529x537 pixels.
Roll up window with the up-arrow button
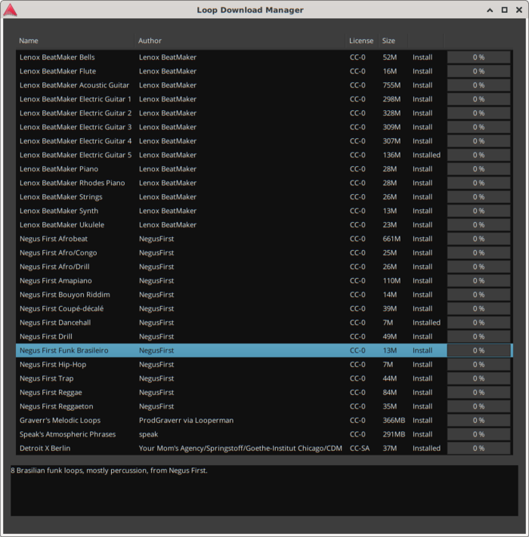[490, 11]
